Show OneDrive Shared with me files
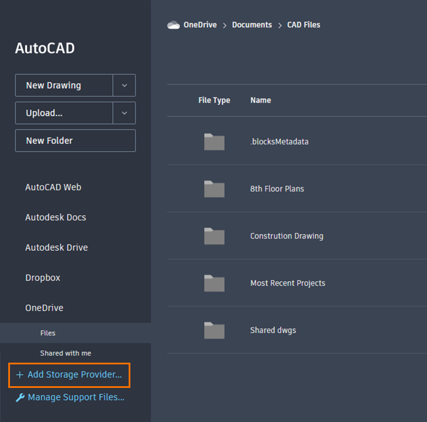Screen dimensions: 427x422 click(x=66, y=353)
